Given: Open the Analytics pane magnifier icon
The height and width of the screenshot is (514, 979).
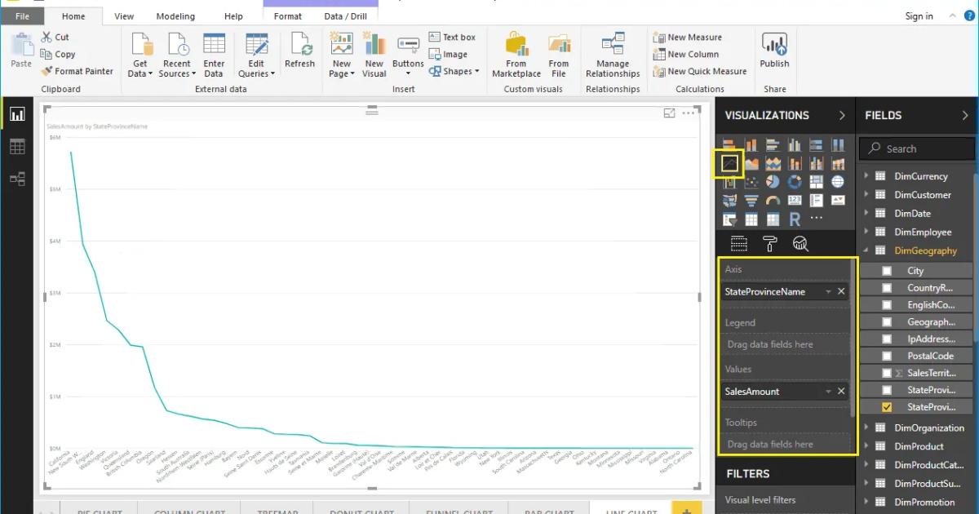Looking at the screenshot, I should 800,243.
